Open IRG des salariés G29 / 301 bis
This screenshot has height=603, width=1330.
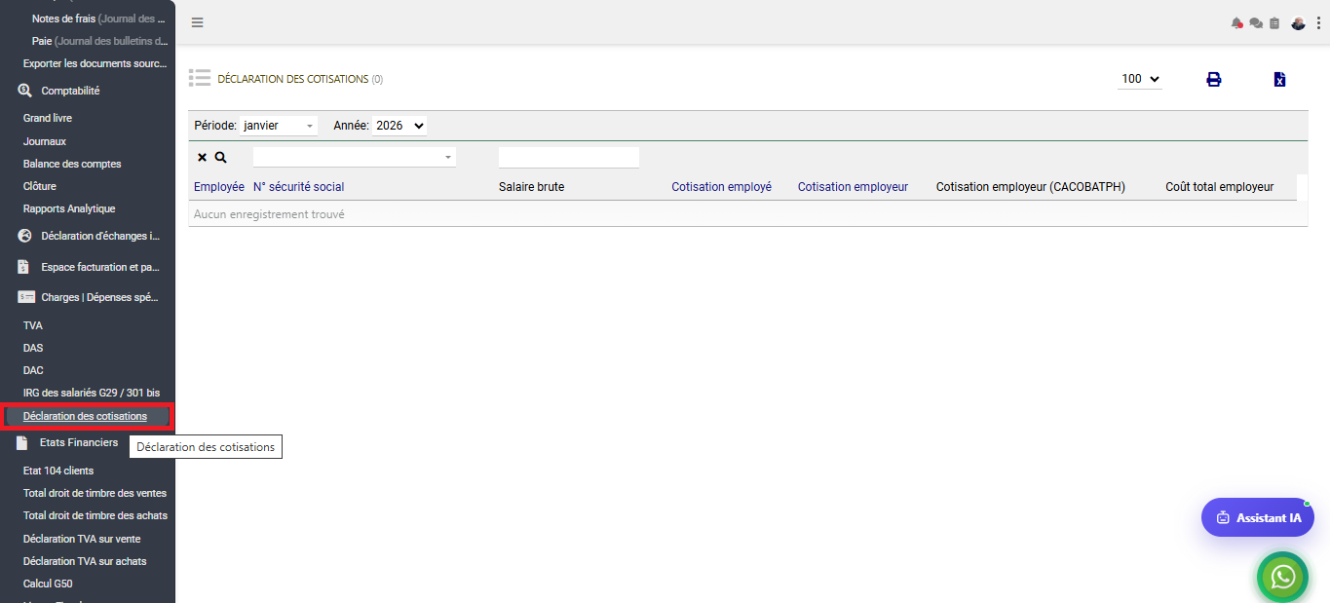coord(92,393)
